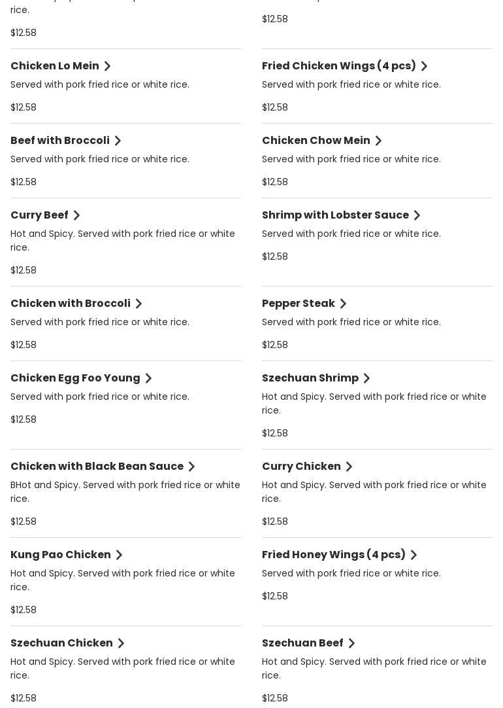The image size is (503, 708).
Task: Click the arrow beside Chicken Egg Foo Young
Action: (x=149, y=378)
